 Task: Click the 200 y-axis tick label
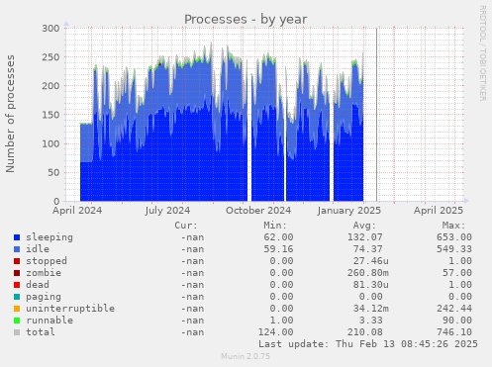(x=50, y=86)
